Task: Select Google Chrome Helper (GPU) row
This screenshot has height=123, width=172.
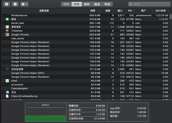Action: (x=85, y=73)
